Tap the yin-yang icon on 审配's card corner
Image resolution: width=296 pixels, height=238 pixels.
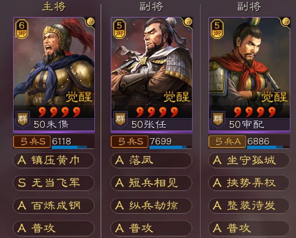(286, 22)
